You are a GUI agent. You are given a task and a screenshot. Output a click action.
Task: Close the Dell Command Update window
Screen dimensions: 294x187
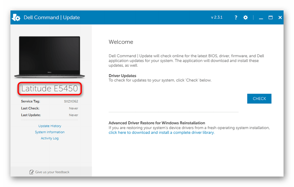pos(280,18)
